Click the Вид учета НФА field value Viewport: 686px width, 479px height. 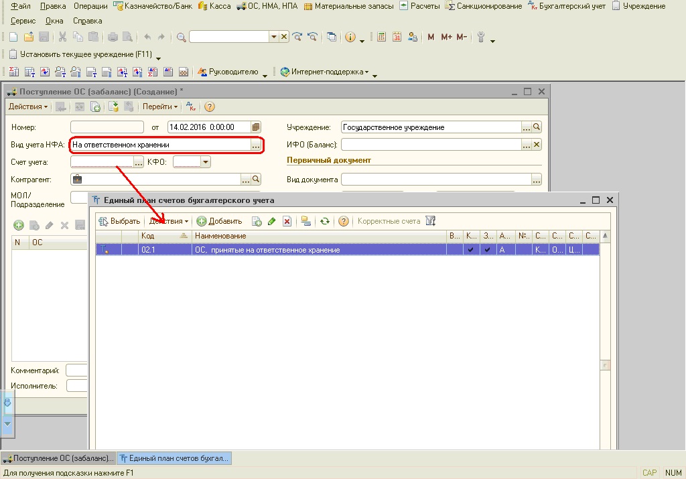tap(161, 145)
